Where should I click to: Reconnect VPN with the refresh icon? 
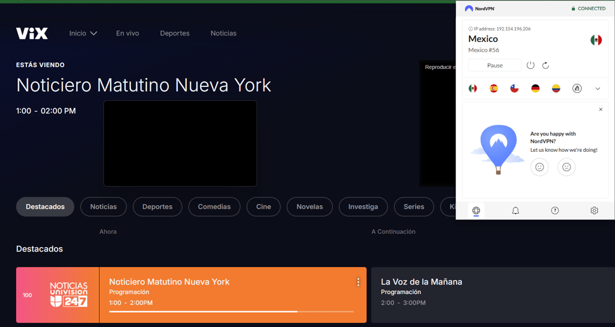(545, 65)
